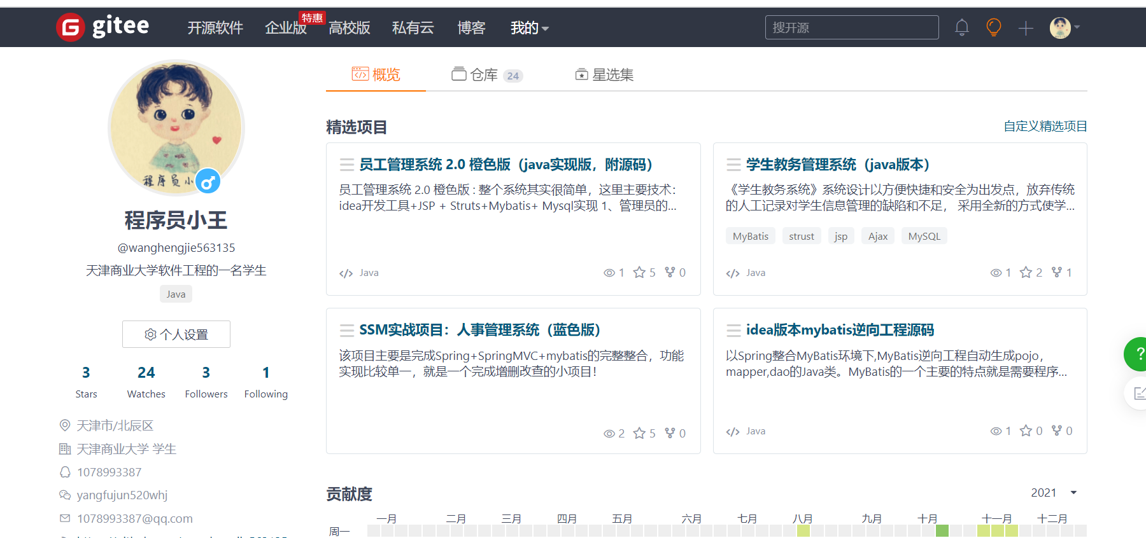Click the orange lightbulb icon
1146x538 pixels.
coord(993,27)
